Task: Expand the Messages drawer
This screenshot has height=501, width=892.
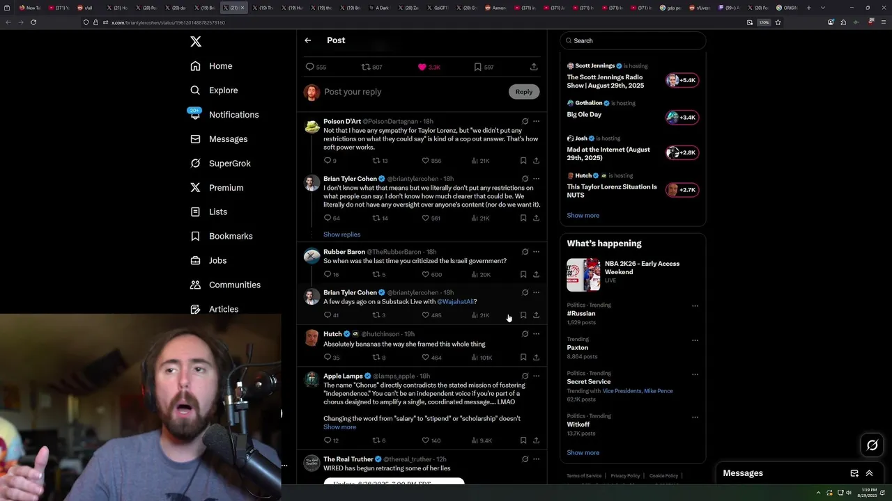Action: 869,473
